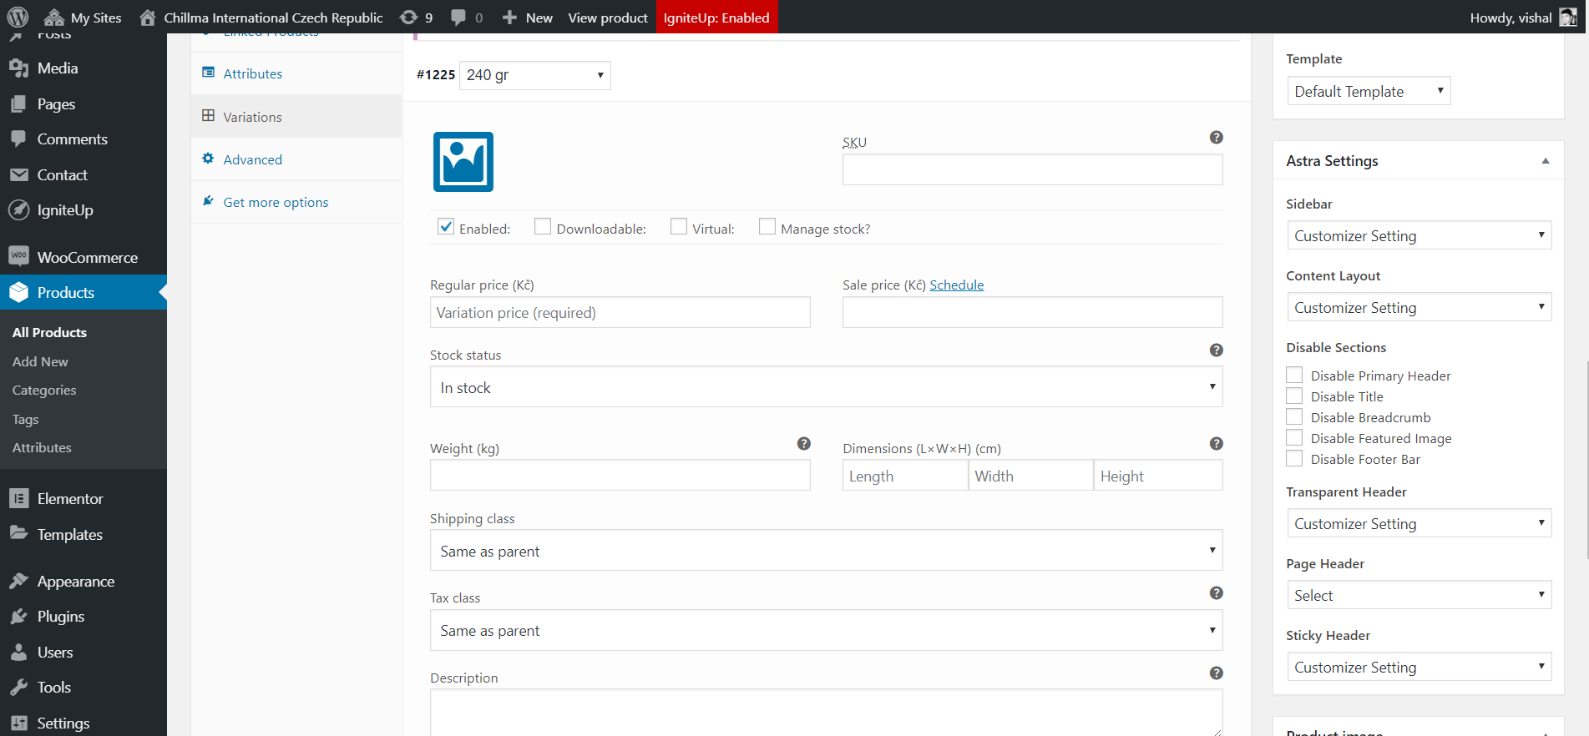The height and width of the screenshot is (736, 1589).
Task: Click IgniteUp: Enabled button
Action: (x=716, y=18)
